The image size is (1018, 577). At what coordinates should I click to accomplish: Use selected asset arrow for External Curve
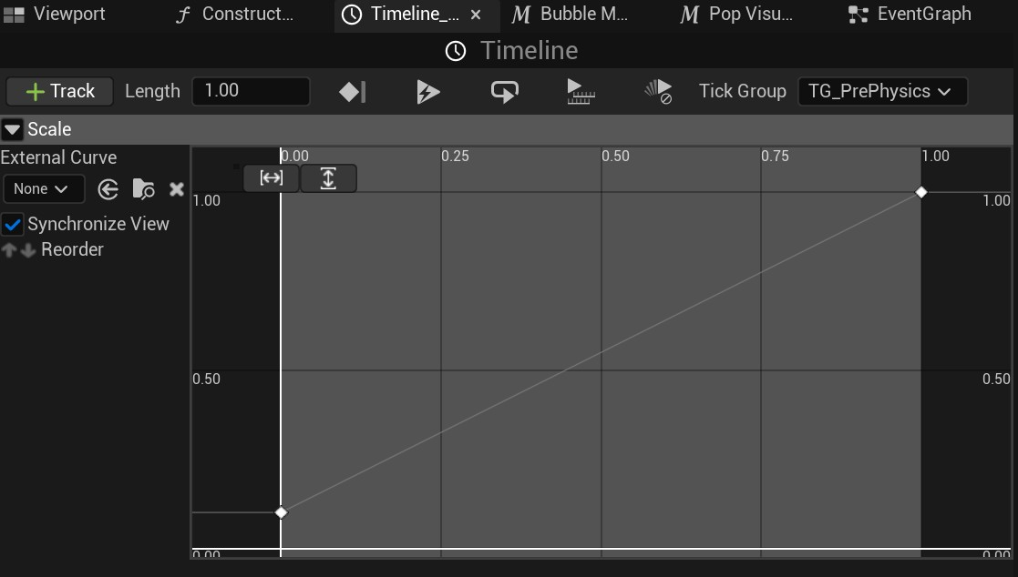108,189
